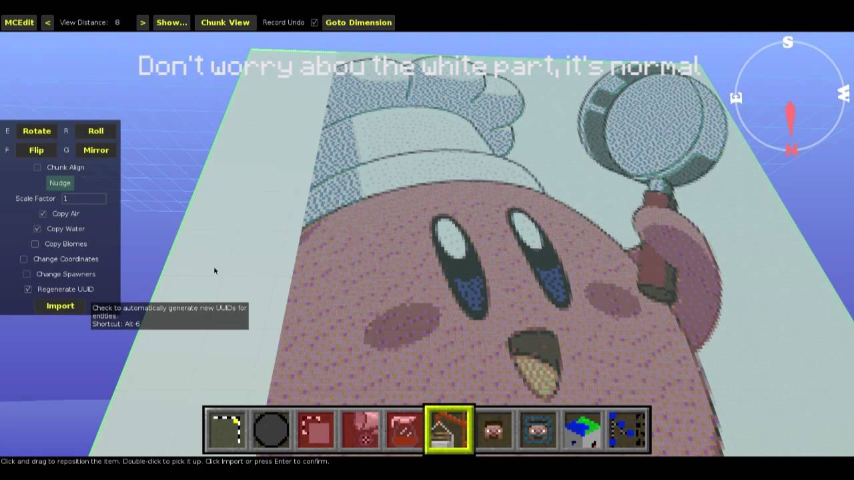This screenshot has height=480, width=854.
Task: Choose the Clone tool icon
Action: coord(316,430)
